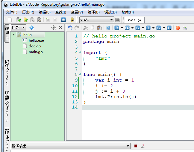Viewport: 194px width, 152px height.
Task: Click the document icon beside the red circle
Action: (x=185, y=28)
